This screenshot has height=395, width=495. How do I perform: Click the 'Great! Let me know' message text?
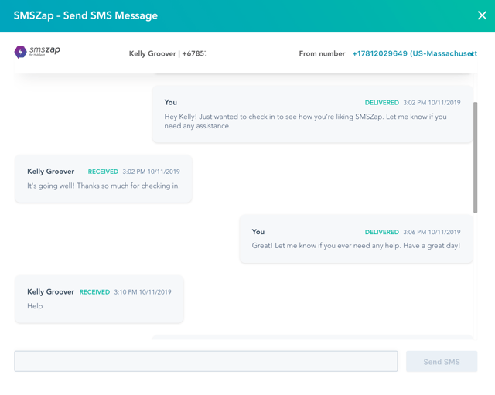[356, 246]
